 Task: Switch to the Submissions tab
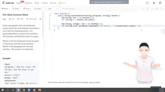click(38, 8)
